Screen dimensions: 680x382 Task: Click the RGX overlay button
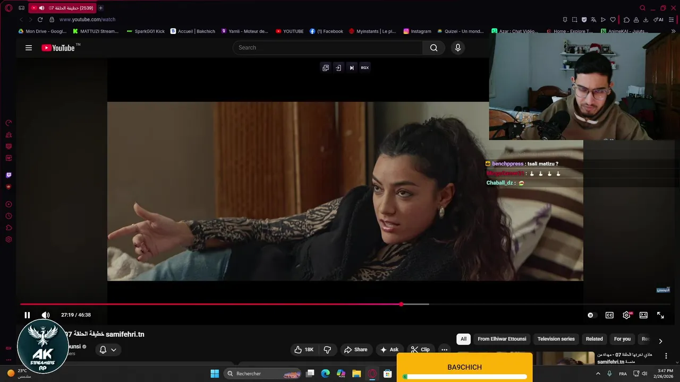point(365,68)
